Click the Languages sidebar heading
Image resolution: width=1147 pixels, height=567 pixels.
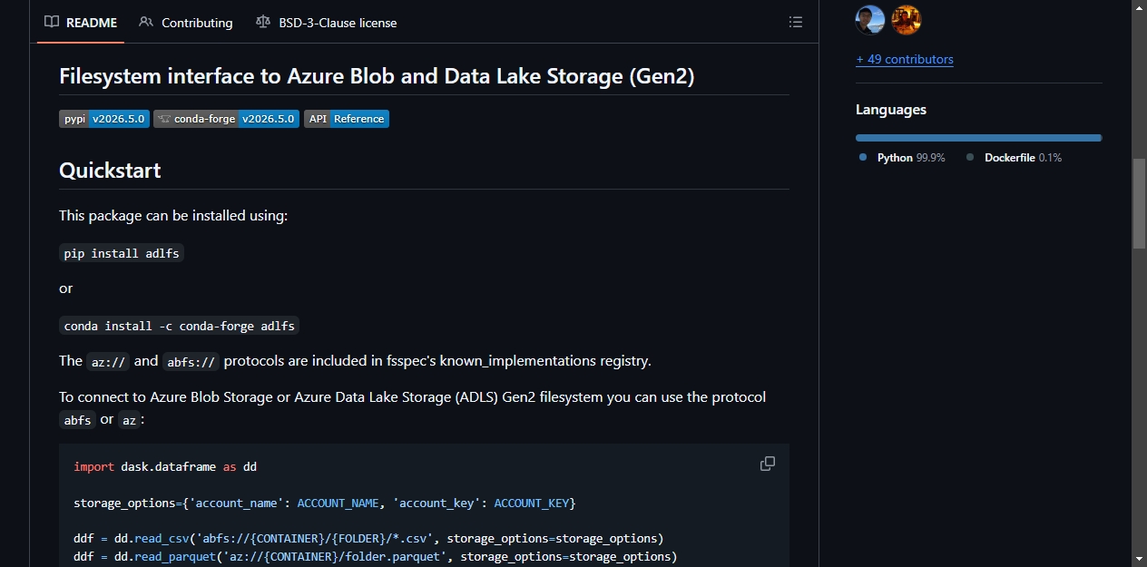pos(891,110)
